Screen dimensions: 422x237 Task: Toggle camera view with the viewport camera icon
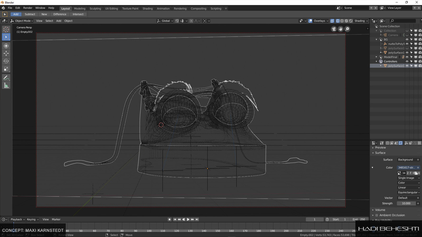click(334, 29)
